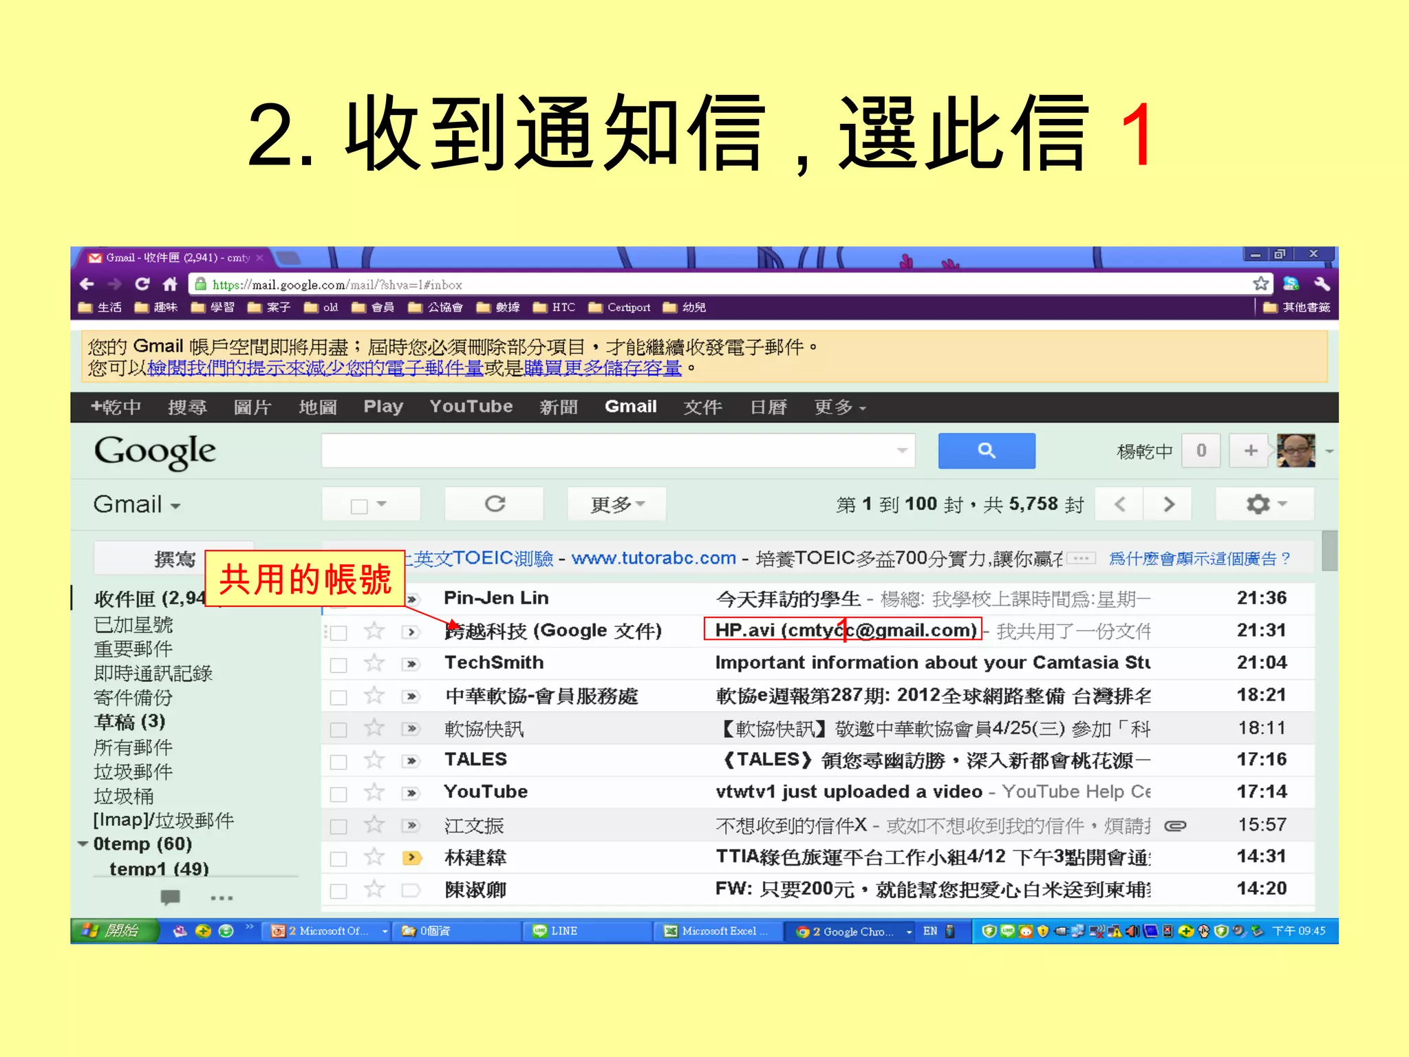Click the browser back arrow
This screenshot has height=1057, width=1409.
point(87,284)
